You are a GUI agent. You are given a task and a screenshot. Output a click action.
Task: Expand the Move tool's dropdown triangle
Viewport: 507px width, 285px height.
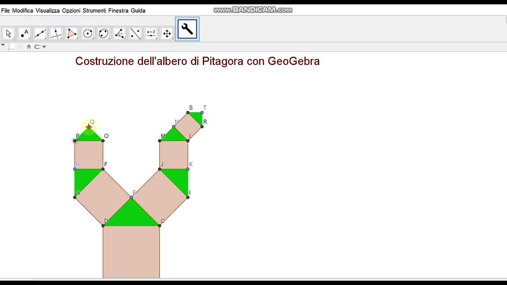(13, 39)
